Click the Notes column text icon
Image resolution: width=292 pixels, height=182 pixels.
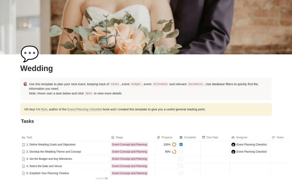(273, 137)
